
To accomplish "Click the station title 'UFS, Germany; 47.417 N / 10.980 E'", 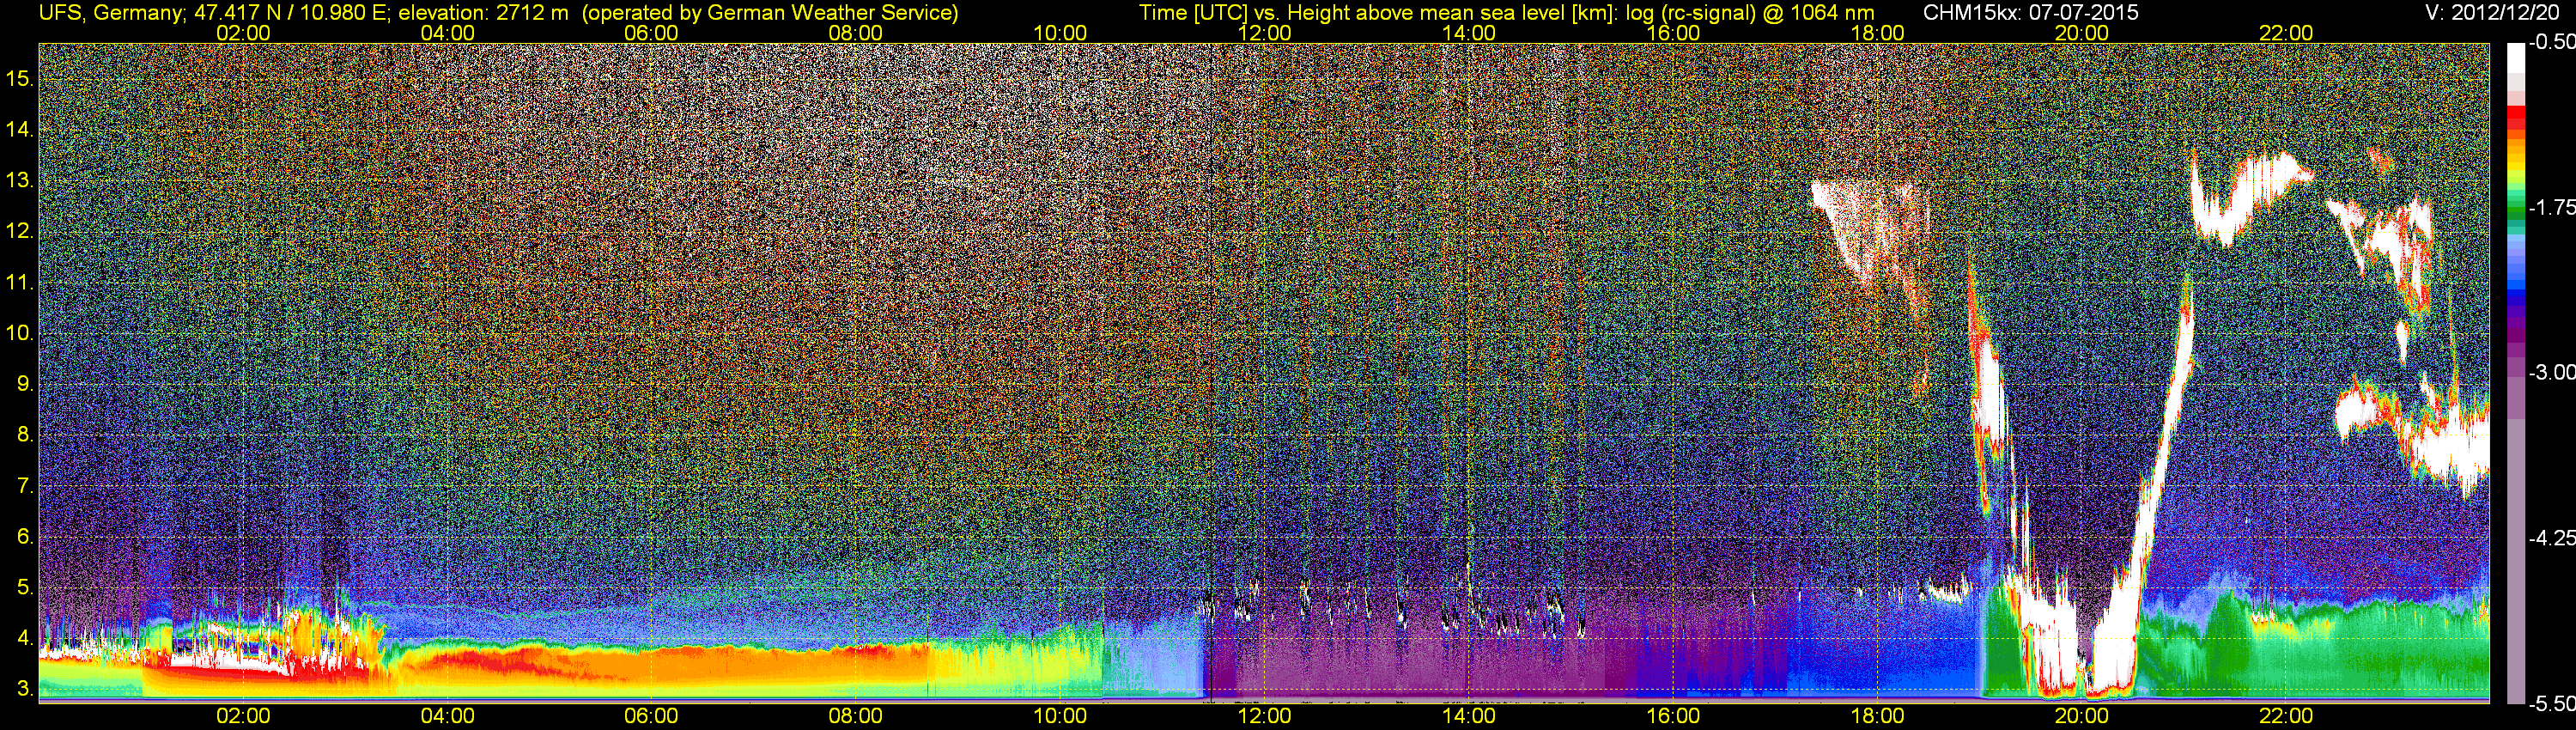I will coord(214,13).
